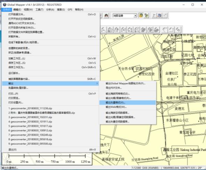Open recent file 1 geoconverter_20180830_111236.zip
Viewport: 206px width, 170px height.
coord(51,108)
